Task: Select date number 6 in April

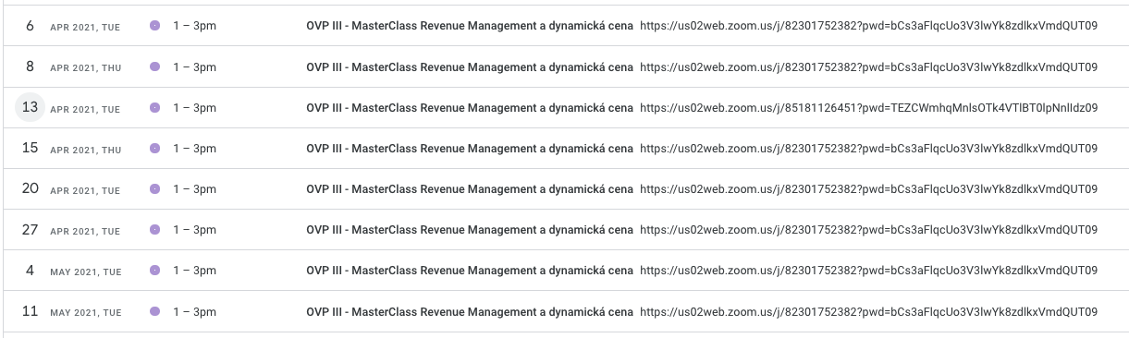Action: click(30, 26)
